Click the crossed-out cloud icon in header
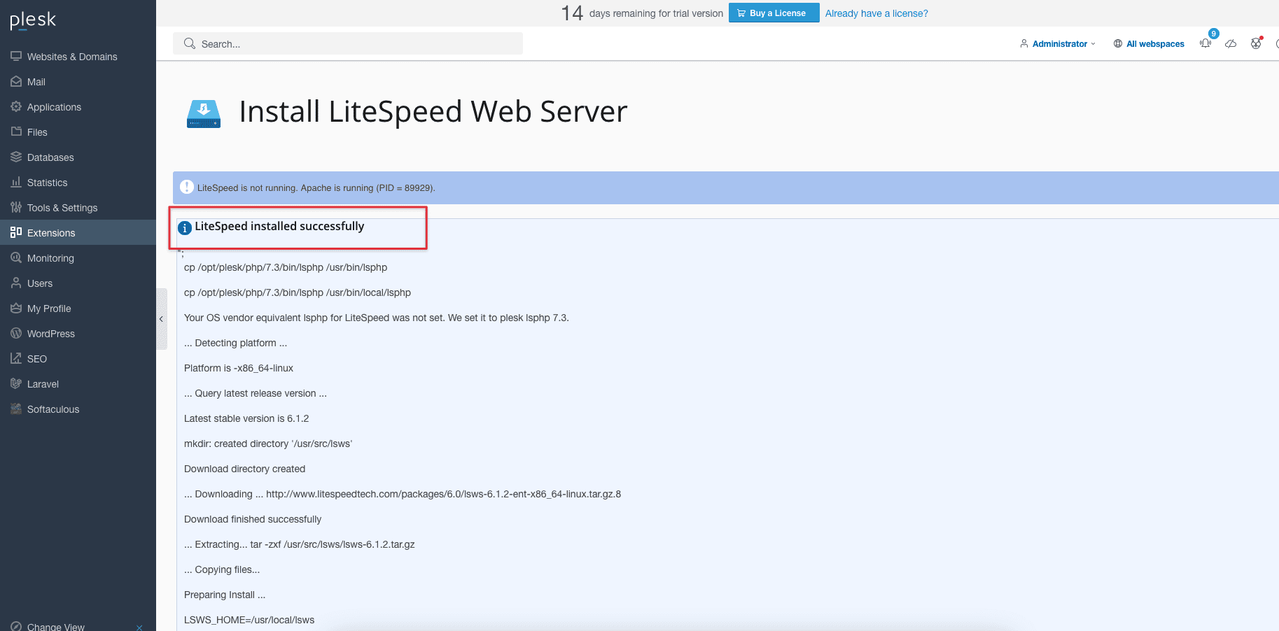Screen dimensions: 1279x631 [1231, 44]
